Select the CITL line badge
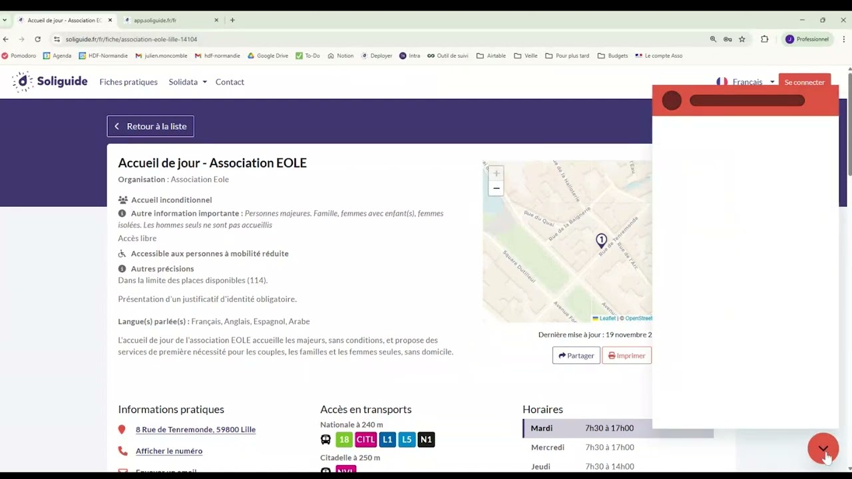The image size is (852, 479). tap(365, 439)
